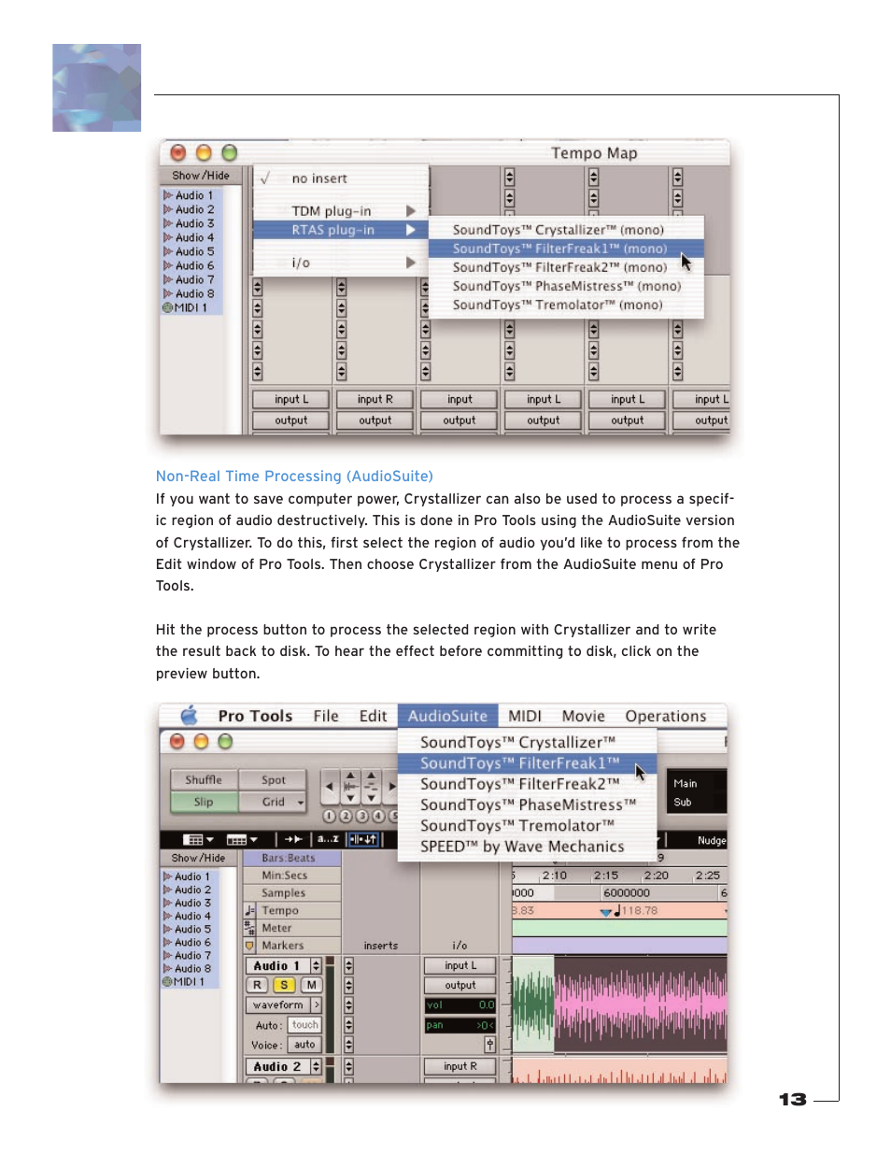Click the Tempo ruler note icon
This screenshot has height=1154, width=891.
[x=250, y=910]
